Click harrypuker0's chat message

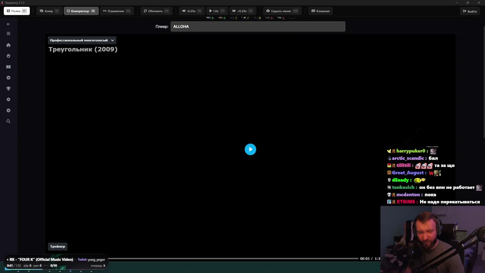412,151
